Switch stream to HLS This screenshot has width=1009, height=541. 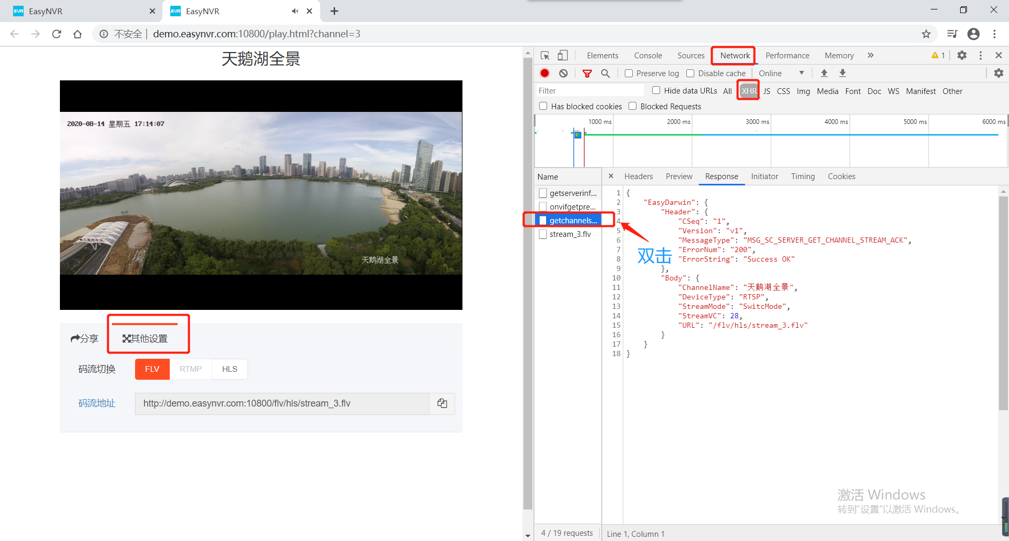tap(230, 369)
